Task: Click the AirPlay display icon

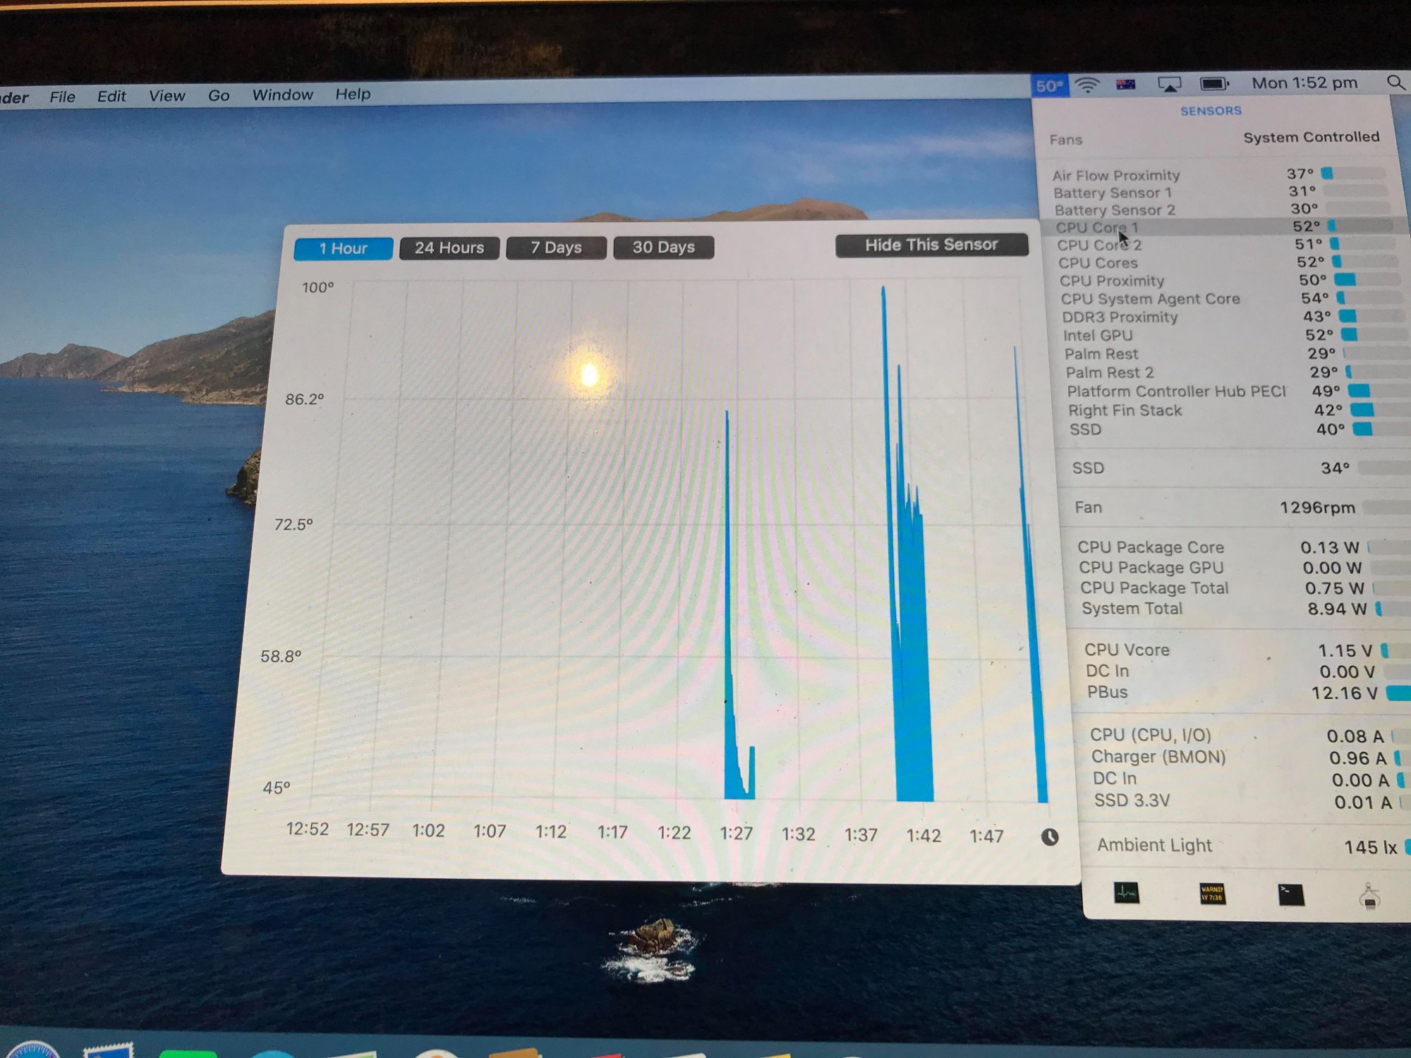Action: (x=1169, y=85)
